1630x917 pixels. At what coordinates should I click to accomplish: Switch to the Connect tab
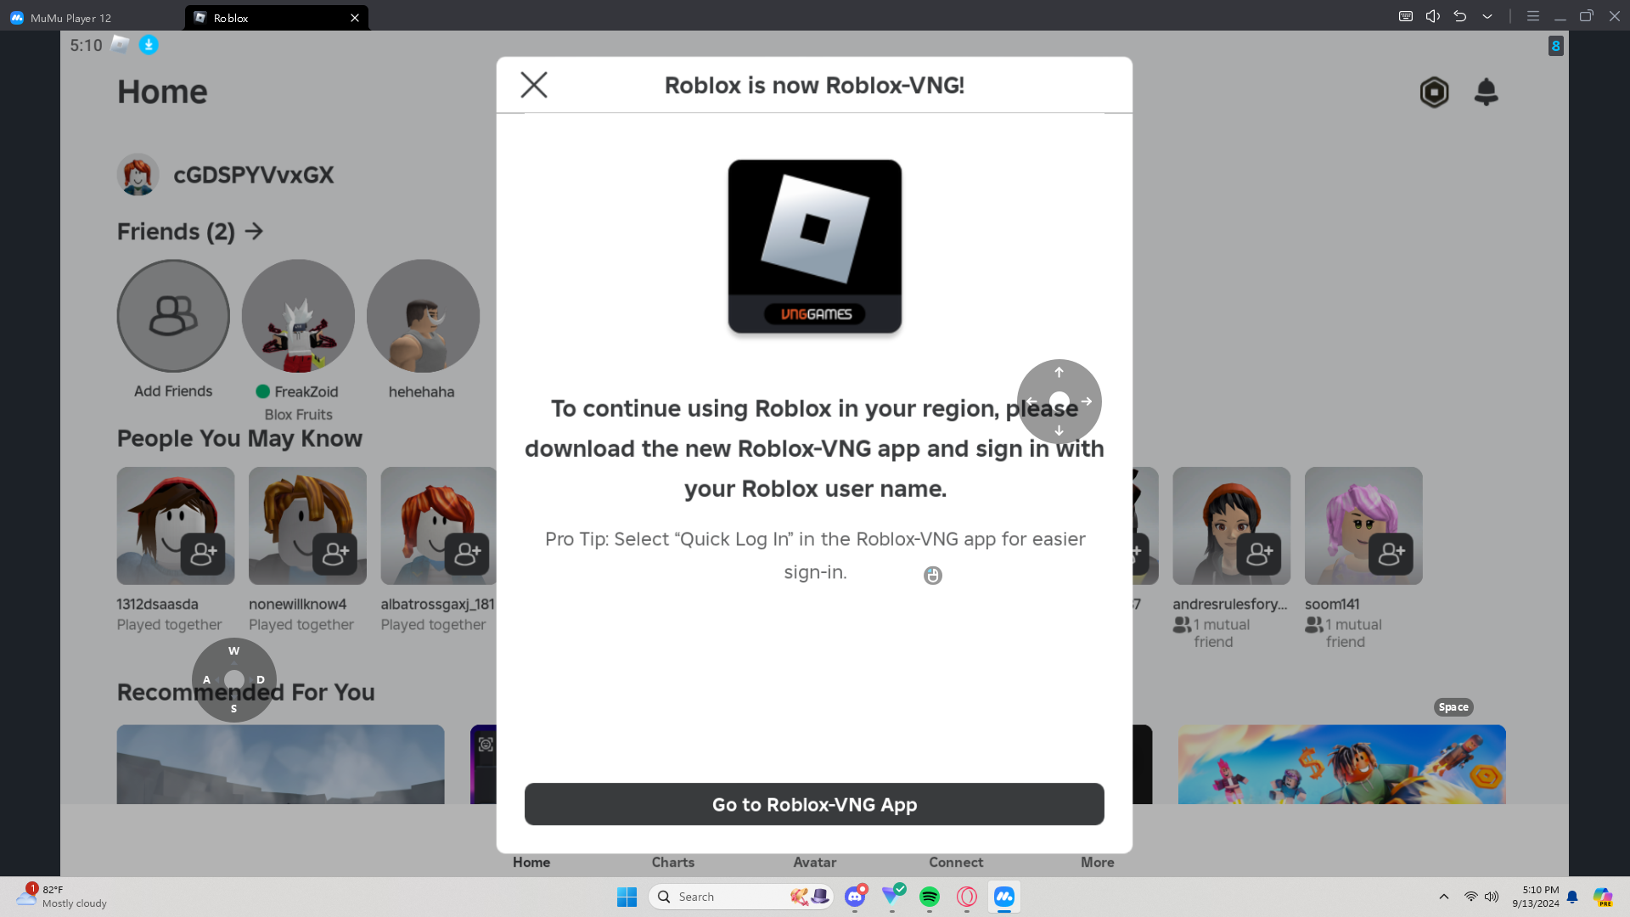point(956,862)
